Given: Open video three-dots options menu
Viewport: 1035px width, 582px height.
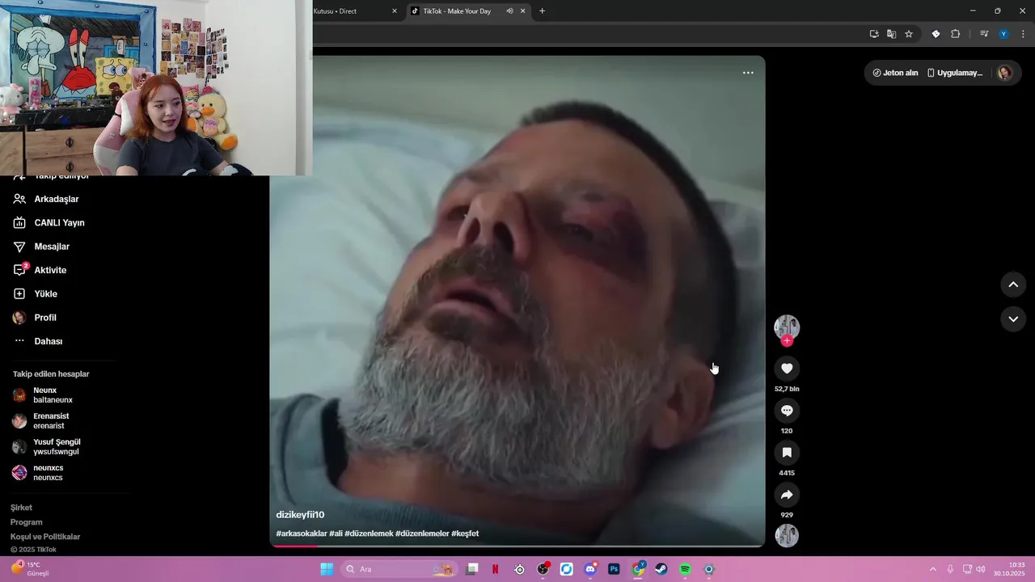Looking at the screenshot, I should (x=748, y=73).
